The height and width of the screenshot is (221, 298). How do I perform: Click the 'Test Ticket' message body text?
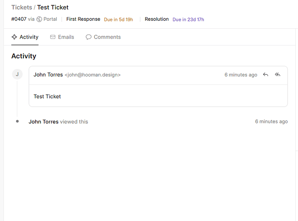47,96
